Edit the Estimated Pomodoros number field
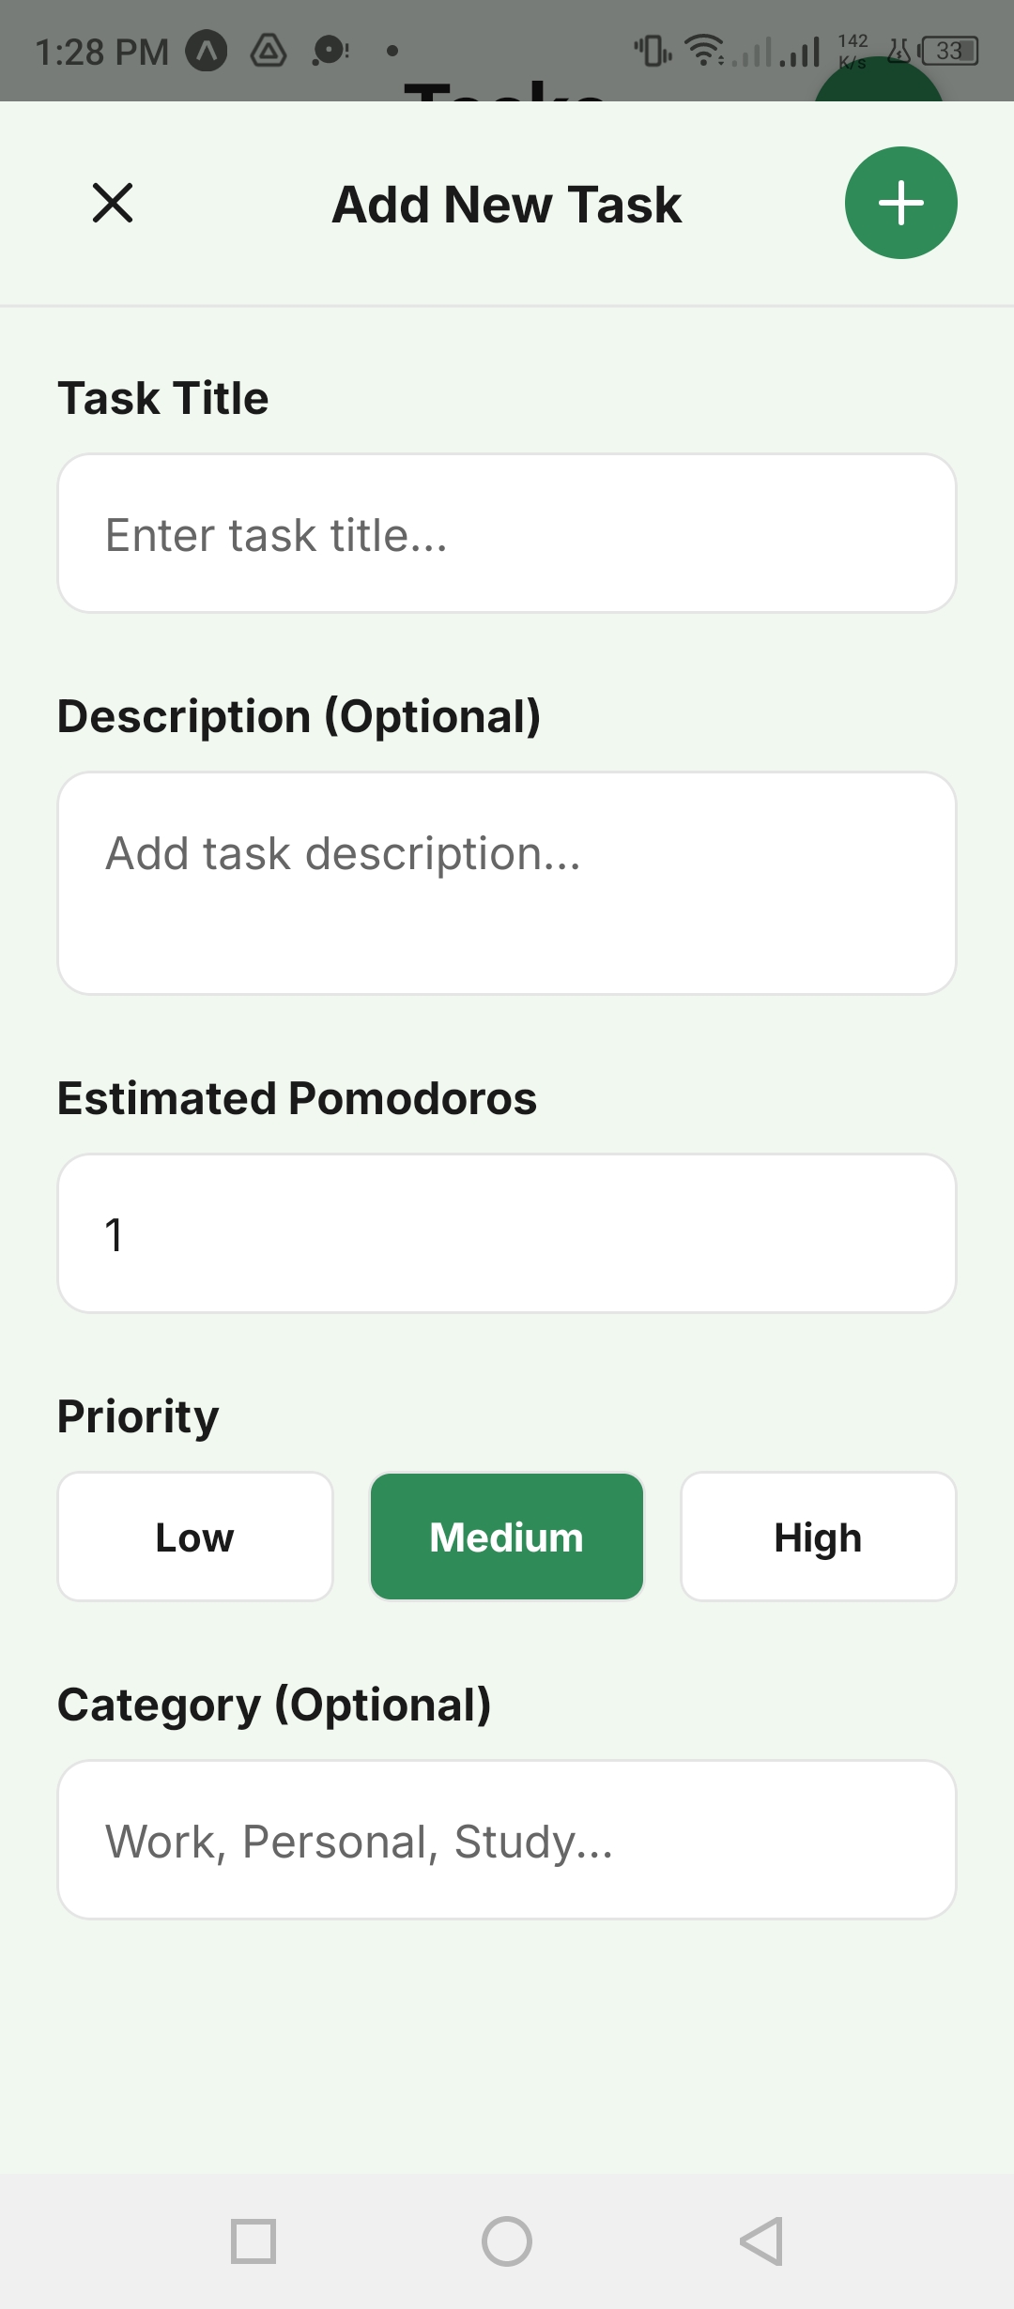 507,1233
